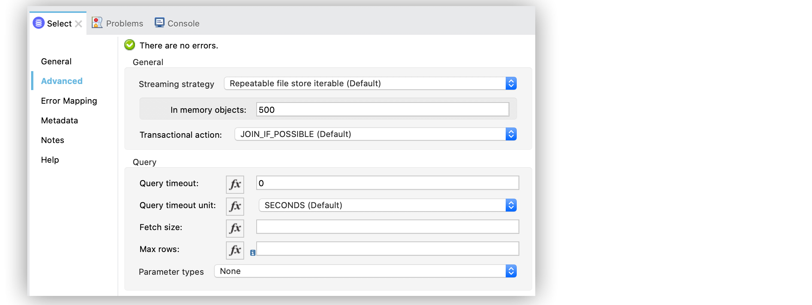Click the fx button for Fetch size

235,228
